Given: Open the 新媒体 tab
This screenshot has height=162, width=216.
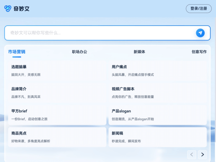Looking at the screenshot, I should tap(139, 51).
